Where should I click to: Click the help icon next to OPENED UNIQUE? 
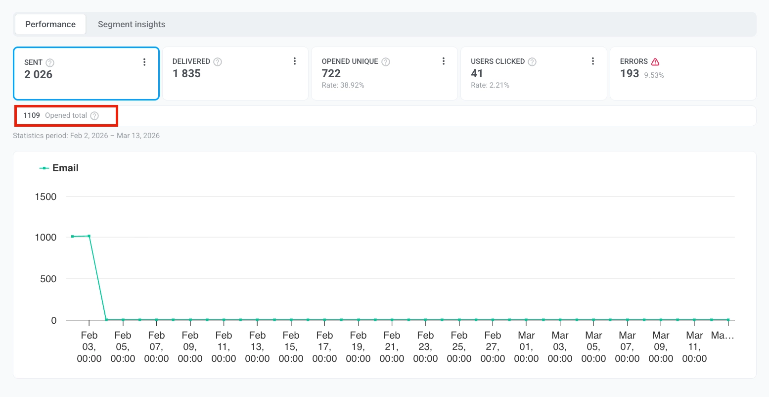pyautogui.click(x=385, y=61)
